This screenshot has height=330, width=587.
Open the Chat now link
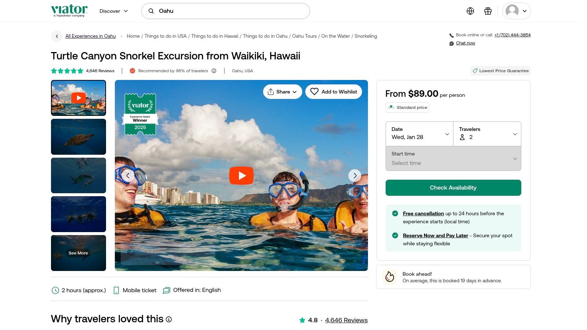click(465, 43)
